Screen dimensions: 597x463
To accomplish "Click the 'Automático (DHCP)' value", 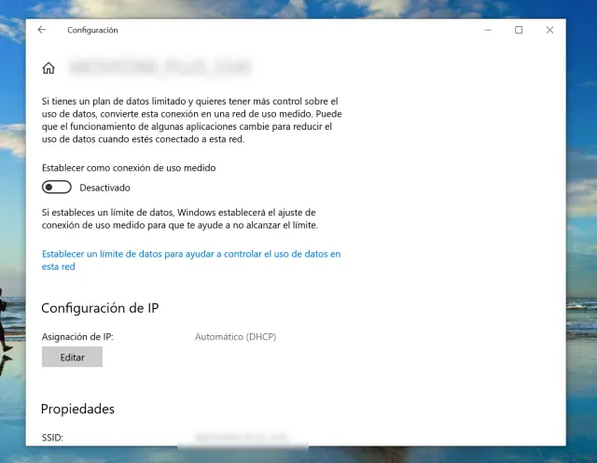I will 235,336.
